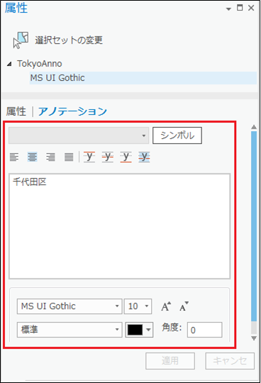Image resolution: width=261 pixels, height=383 pixels.
Task: Click the scrollbar down arrow
Action: point(254,338)
